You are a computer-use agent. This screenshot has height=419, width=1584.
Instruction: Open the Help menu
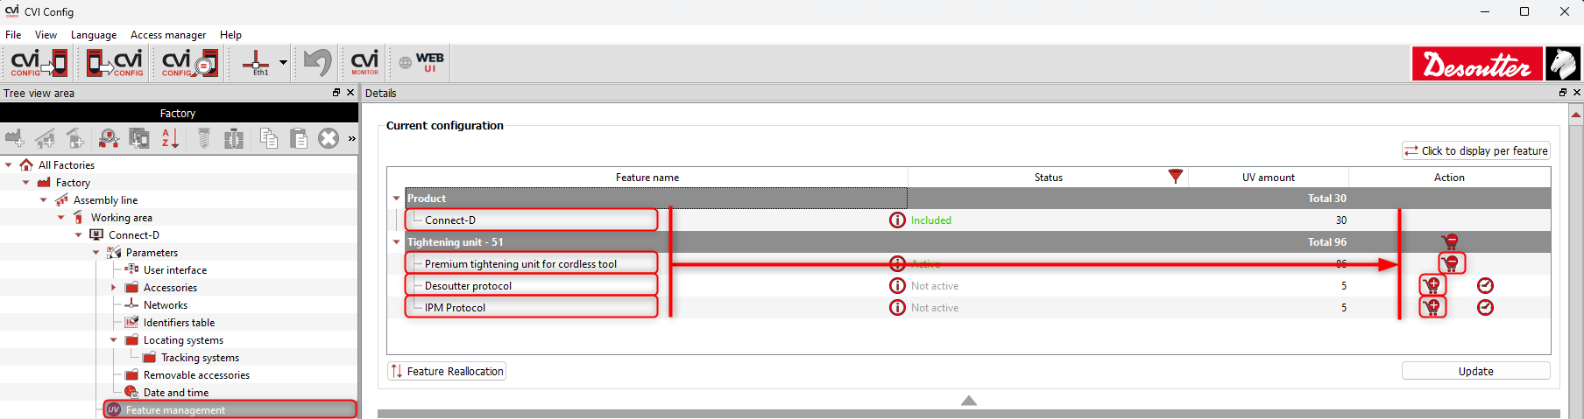point(230,35)
